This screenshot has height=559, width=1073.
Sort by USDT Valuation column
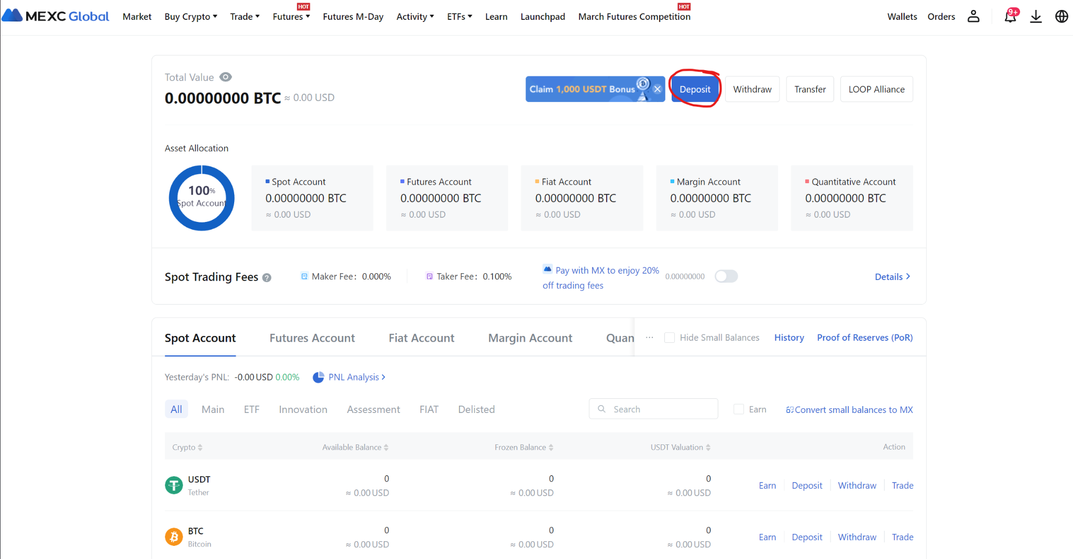708,448
